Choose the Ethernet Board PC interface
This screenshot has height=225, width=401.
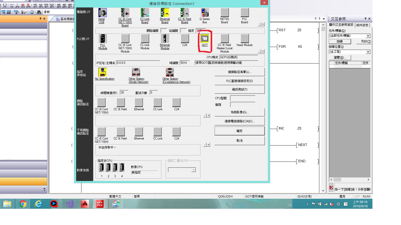point(165,13)
